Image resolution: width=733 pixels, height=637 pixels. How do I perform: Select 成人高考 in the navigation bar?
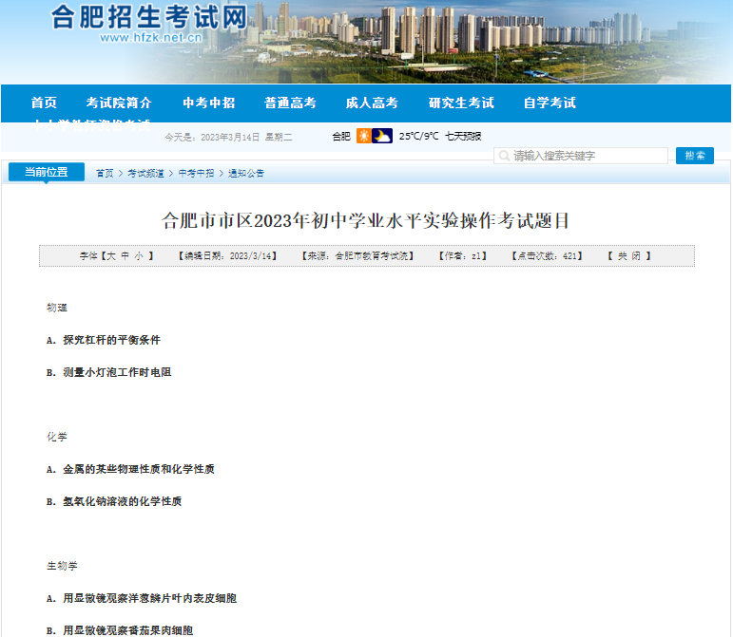click(371, 103)
